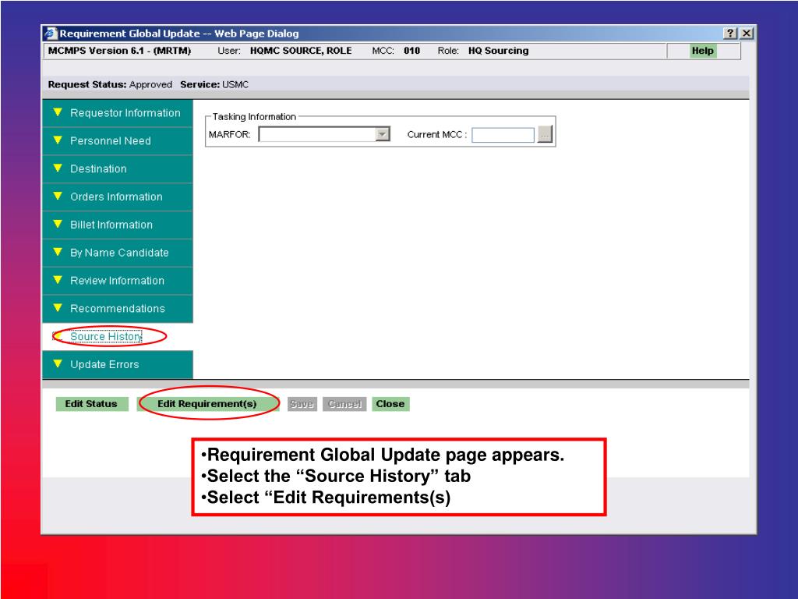This screenshot has width=798, height=599.
Task: Click yellow arrow beside Review Information
Action: pyautogui.click(x=58, y=280)
